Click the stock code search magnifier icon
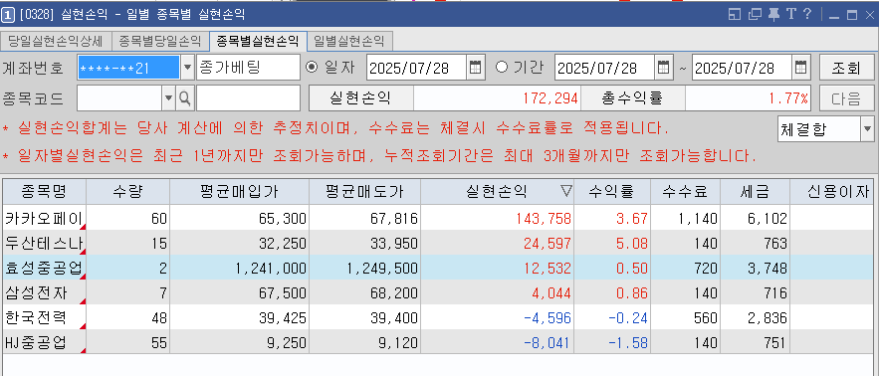Screen dimensions: 879x376 click(184, 98)
